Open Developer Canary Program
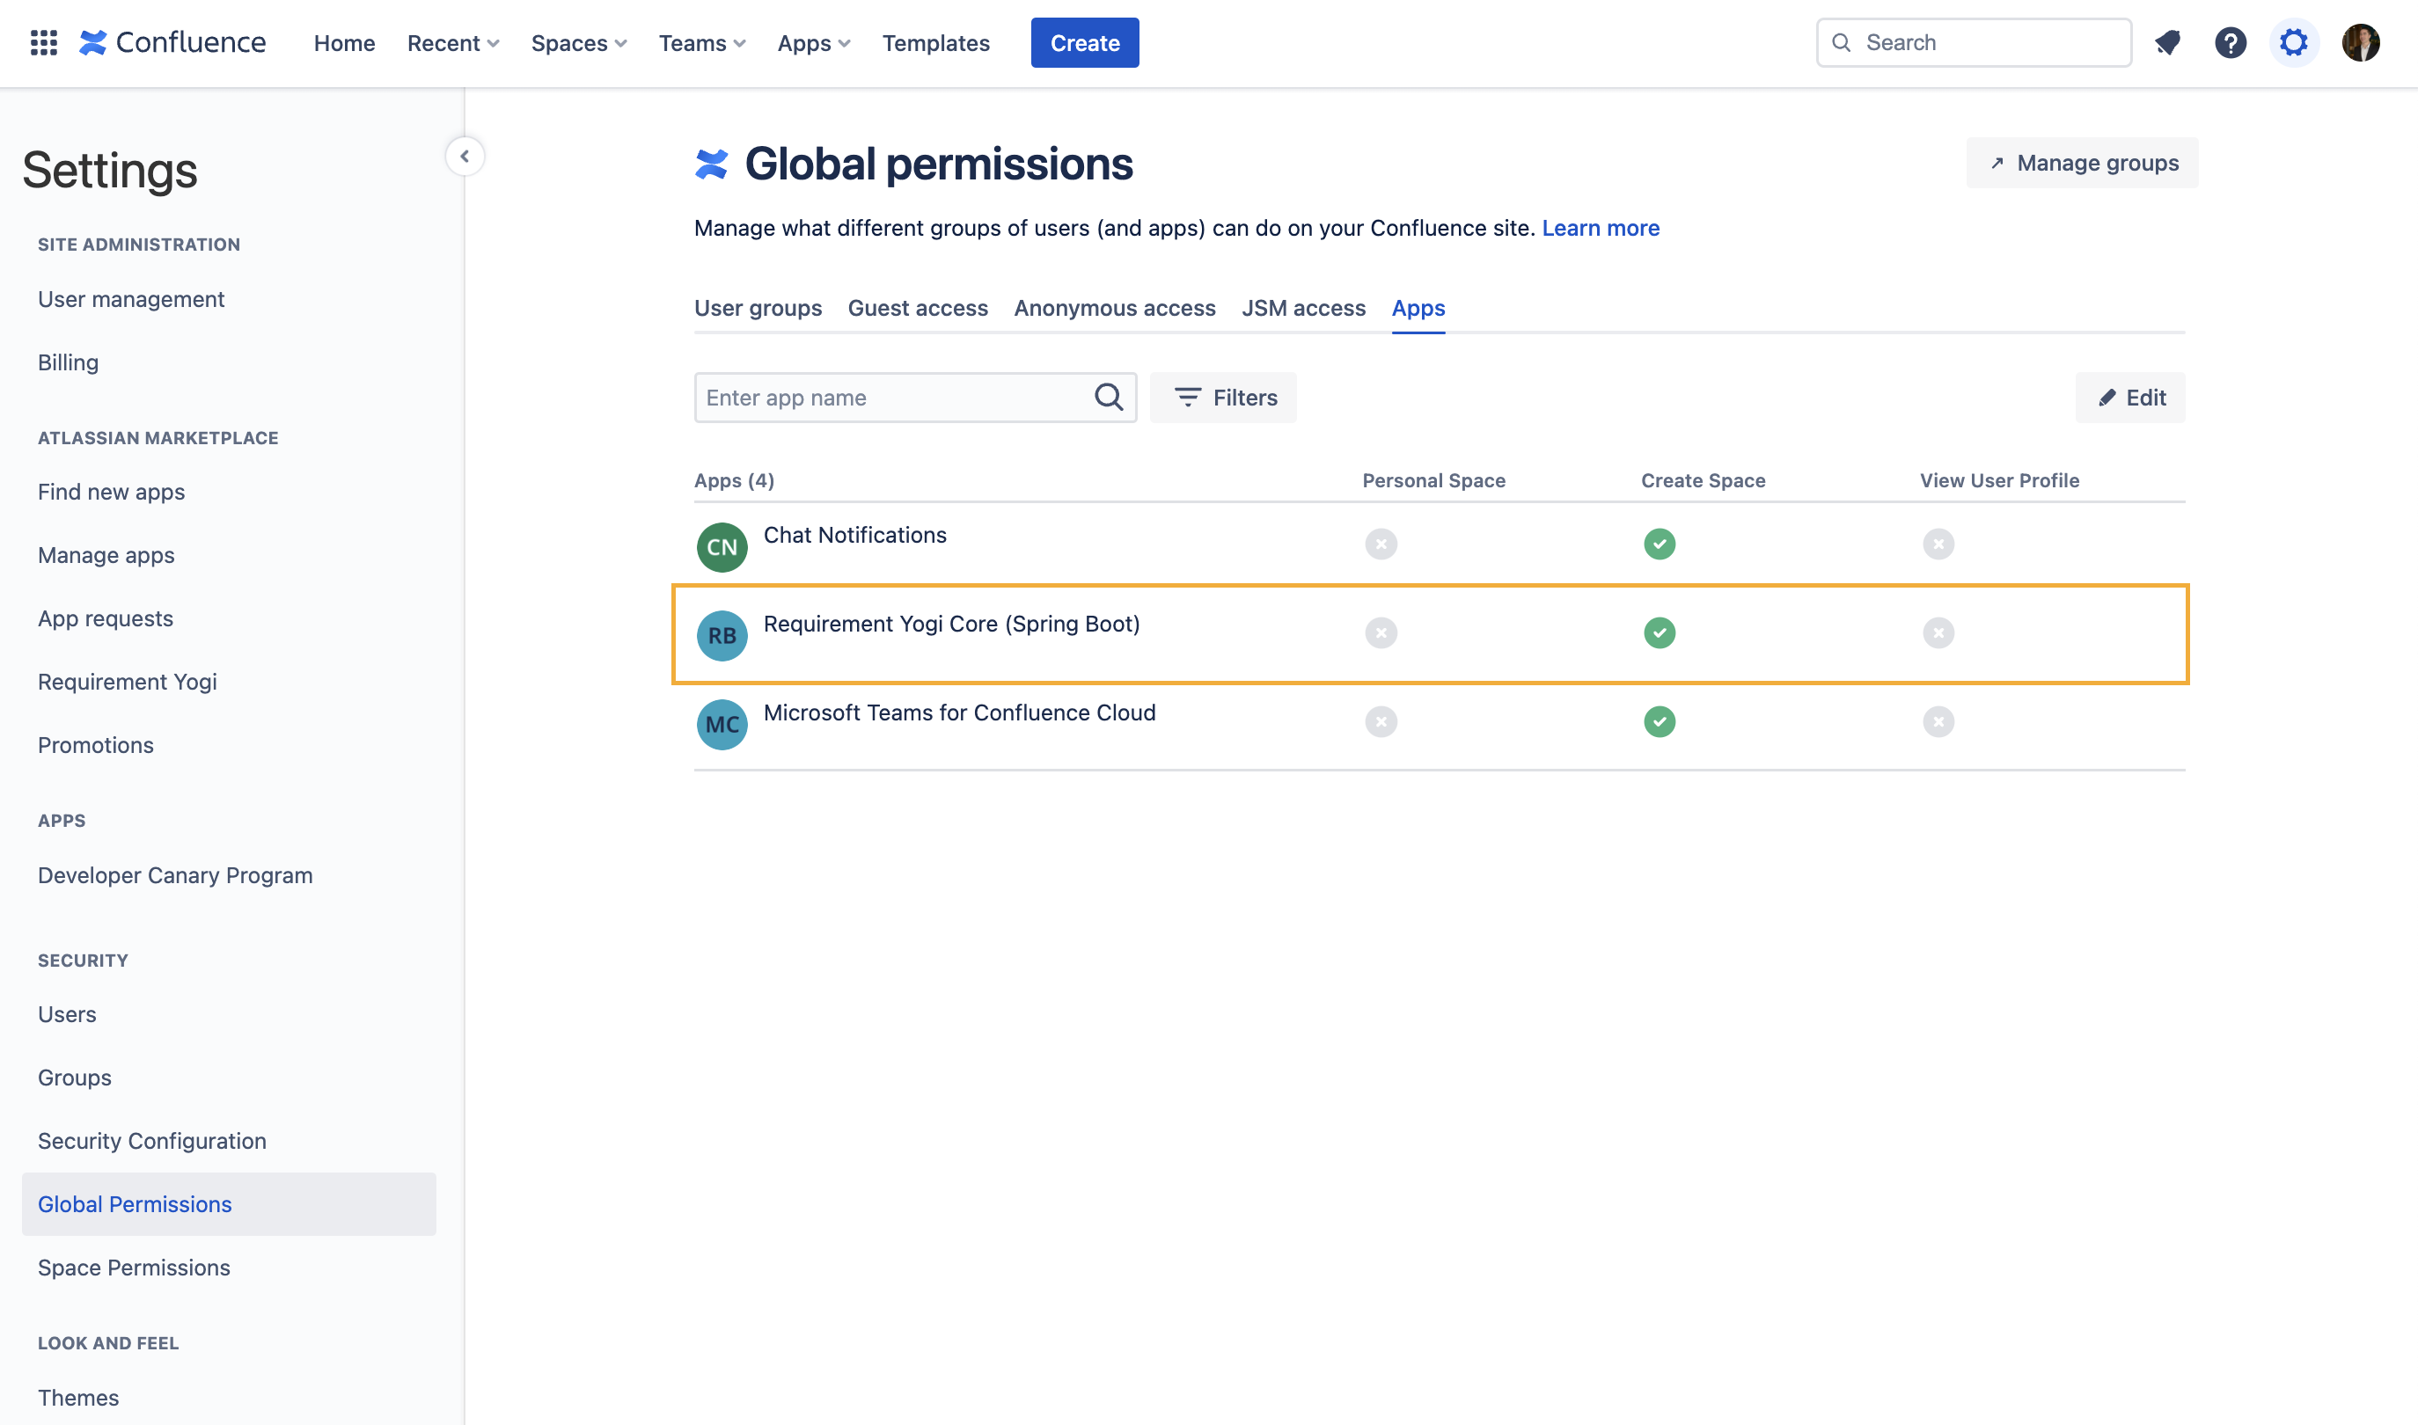 pos(175,876)
